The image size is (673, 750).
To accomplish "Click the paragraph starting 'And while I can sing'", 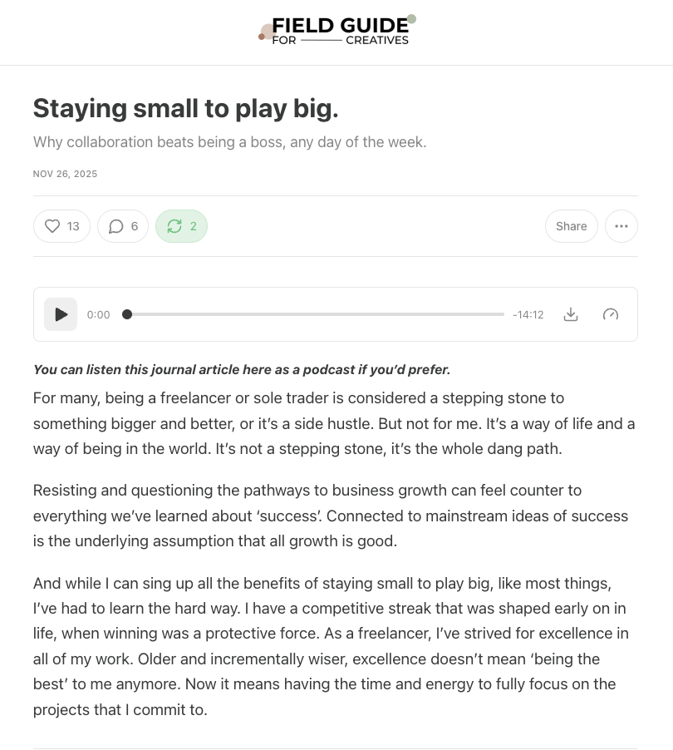I will 332,647.
